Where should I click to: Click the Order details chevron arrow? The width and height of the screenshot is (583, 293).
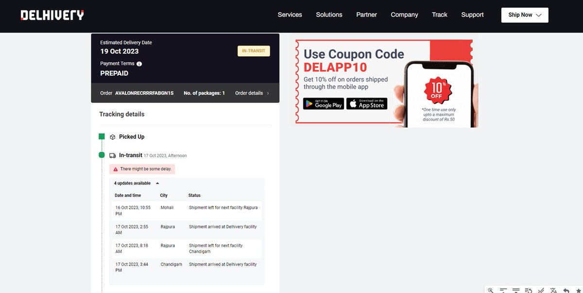pos(268,93)
